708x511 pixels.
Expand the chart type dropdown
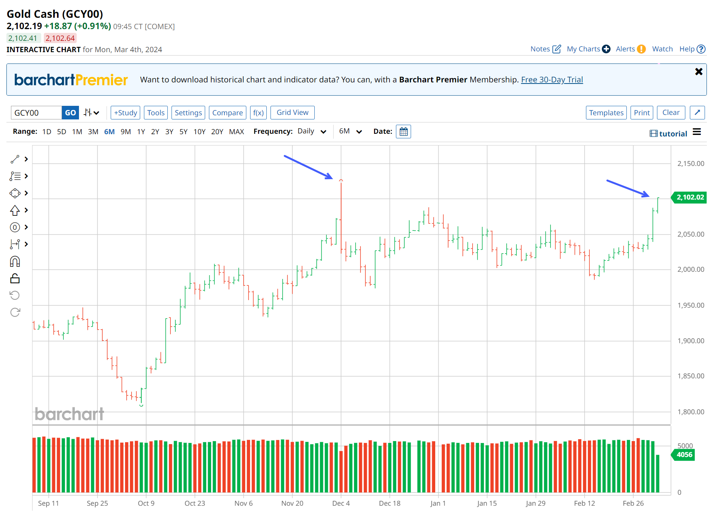(91, 113)
